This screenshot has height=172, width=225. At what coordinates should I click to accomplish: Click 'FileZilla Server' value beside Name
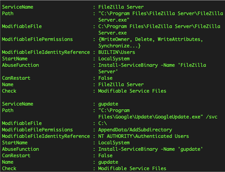point(121,85)
